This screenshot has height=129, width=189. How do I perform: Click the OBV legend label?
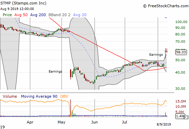click(x=64, y=96)
